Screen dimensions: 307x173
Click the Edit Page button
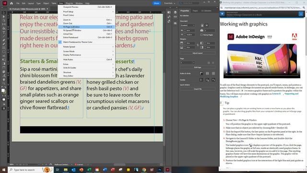pos(198,67)
